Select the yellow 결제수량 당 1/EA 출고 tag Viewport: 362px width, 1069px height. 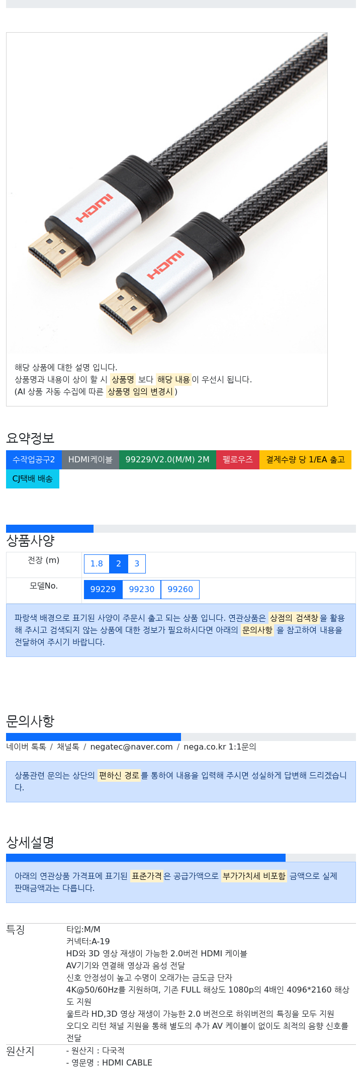click(x=305, y=460)
